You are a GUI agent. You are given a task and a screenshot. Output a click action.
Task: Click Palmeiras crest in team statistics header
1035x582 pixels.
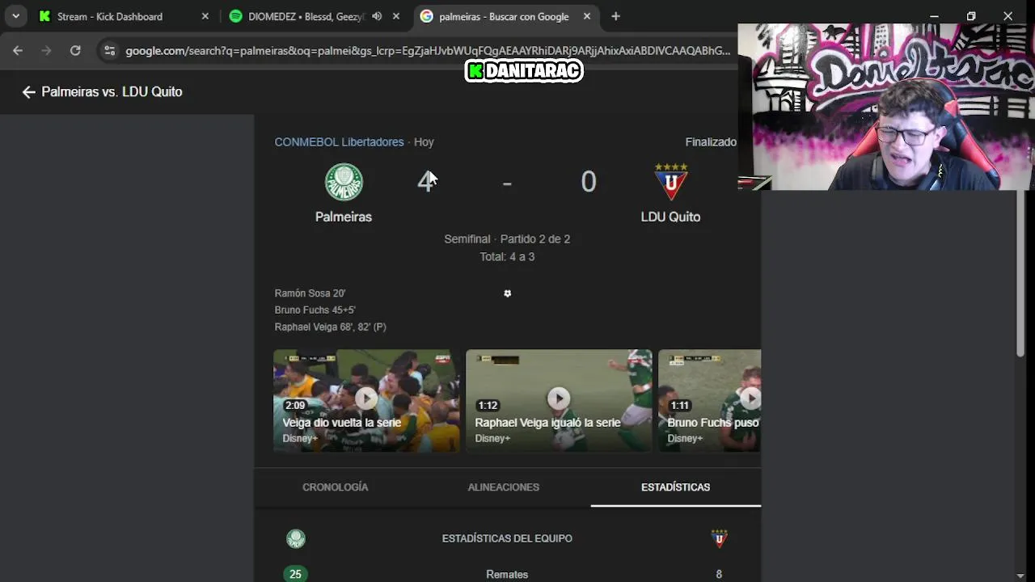point(296,538)
